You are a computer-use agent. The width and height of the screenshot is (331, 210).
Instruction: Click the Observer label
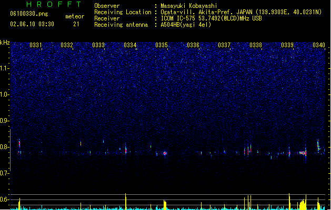[x=107, y=6]
